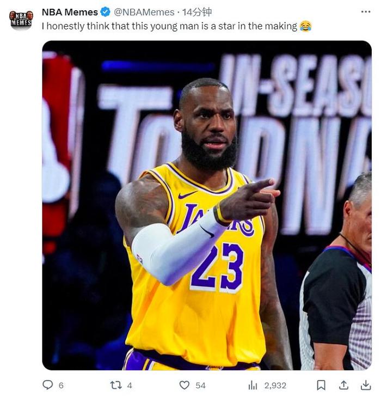
Task: Click the NBA Memes display name
Action: click(x=70, y=12)
